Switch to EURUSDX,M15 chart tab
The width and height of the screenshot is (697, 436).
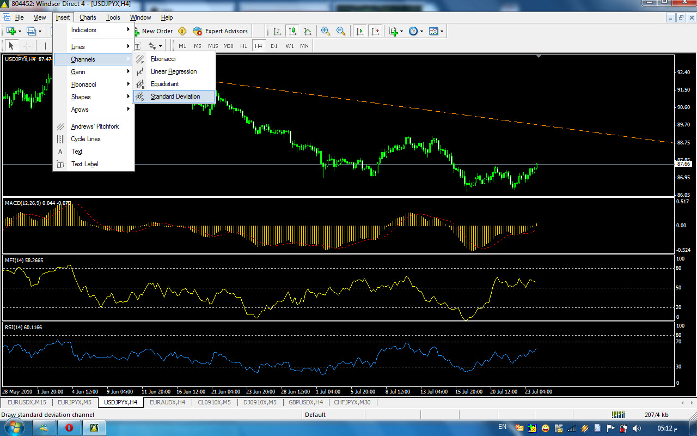[26, 402]
